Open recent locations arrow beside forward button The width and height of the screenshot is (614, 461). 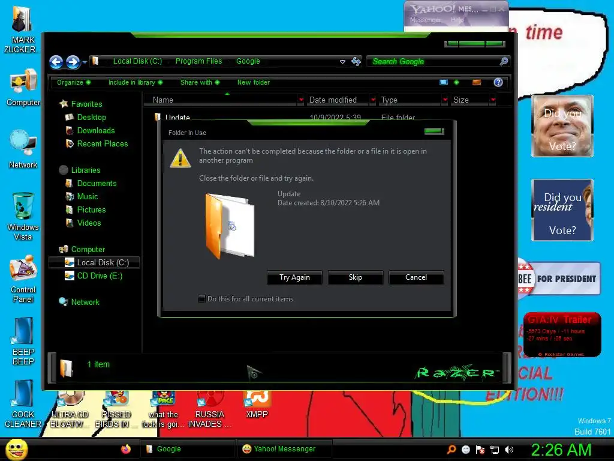(85, 62)
